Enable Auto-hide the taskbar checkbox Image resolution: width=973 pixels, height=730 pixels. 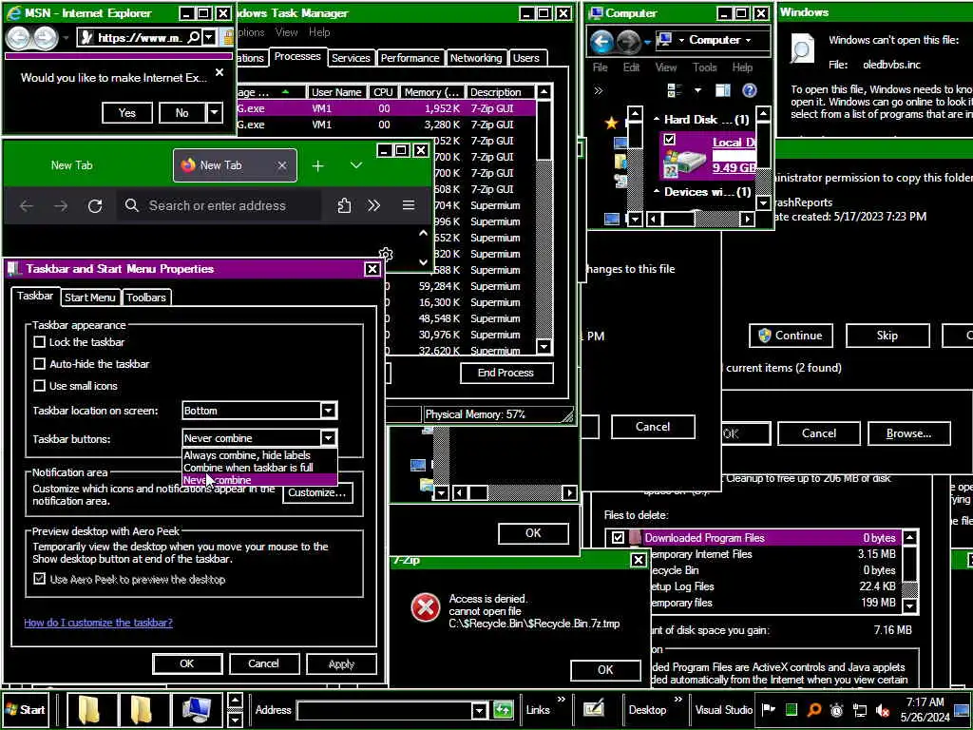click(x=40, y=364)
